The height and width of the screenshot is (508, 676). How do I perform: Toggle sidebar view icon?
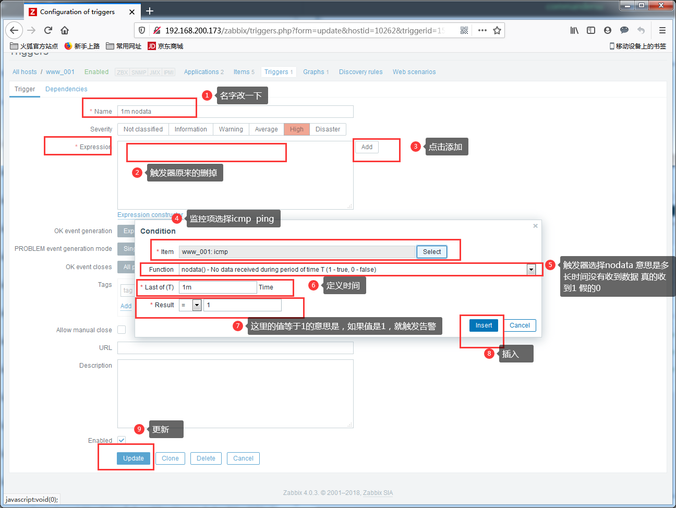(591, 30)
